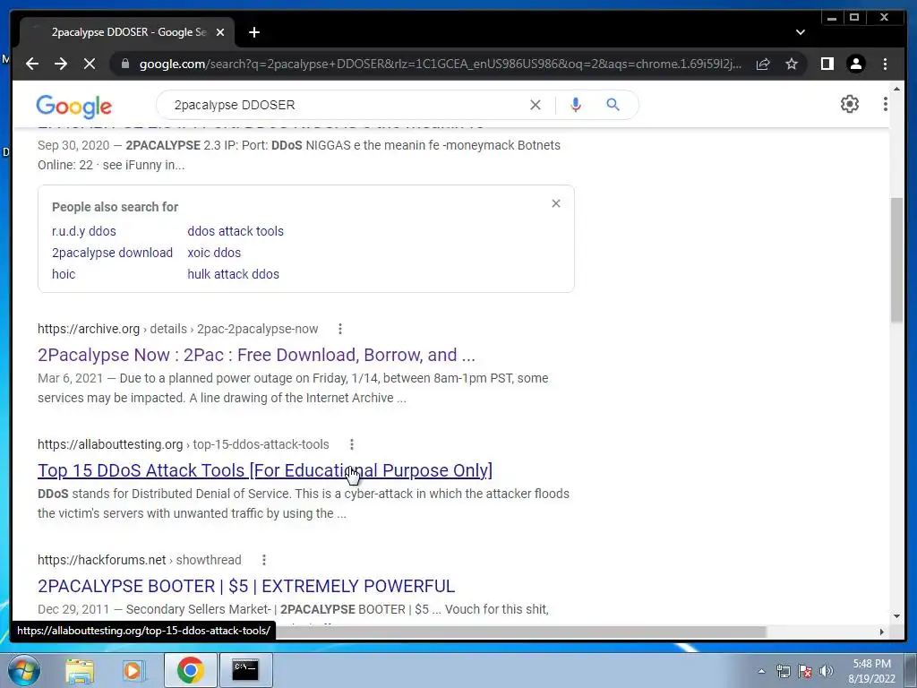Open the Top 15 DDoS Attack Tools result
The width and height of the screenshot is (917, 688).
pos(265,470)
